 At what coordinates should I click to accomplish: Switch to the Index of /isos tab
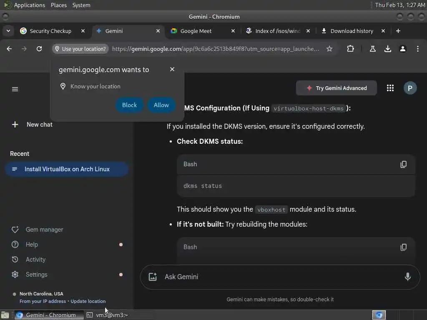tap(277, 31)
